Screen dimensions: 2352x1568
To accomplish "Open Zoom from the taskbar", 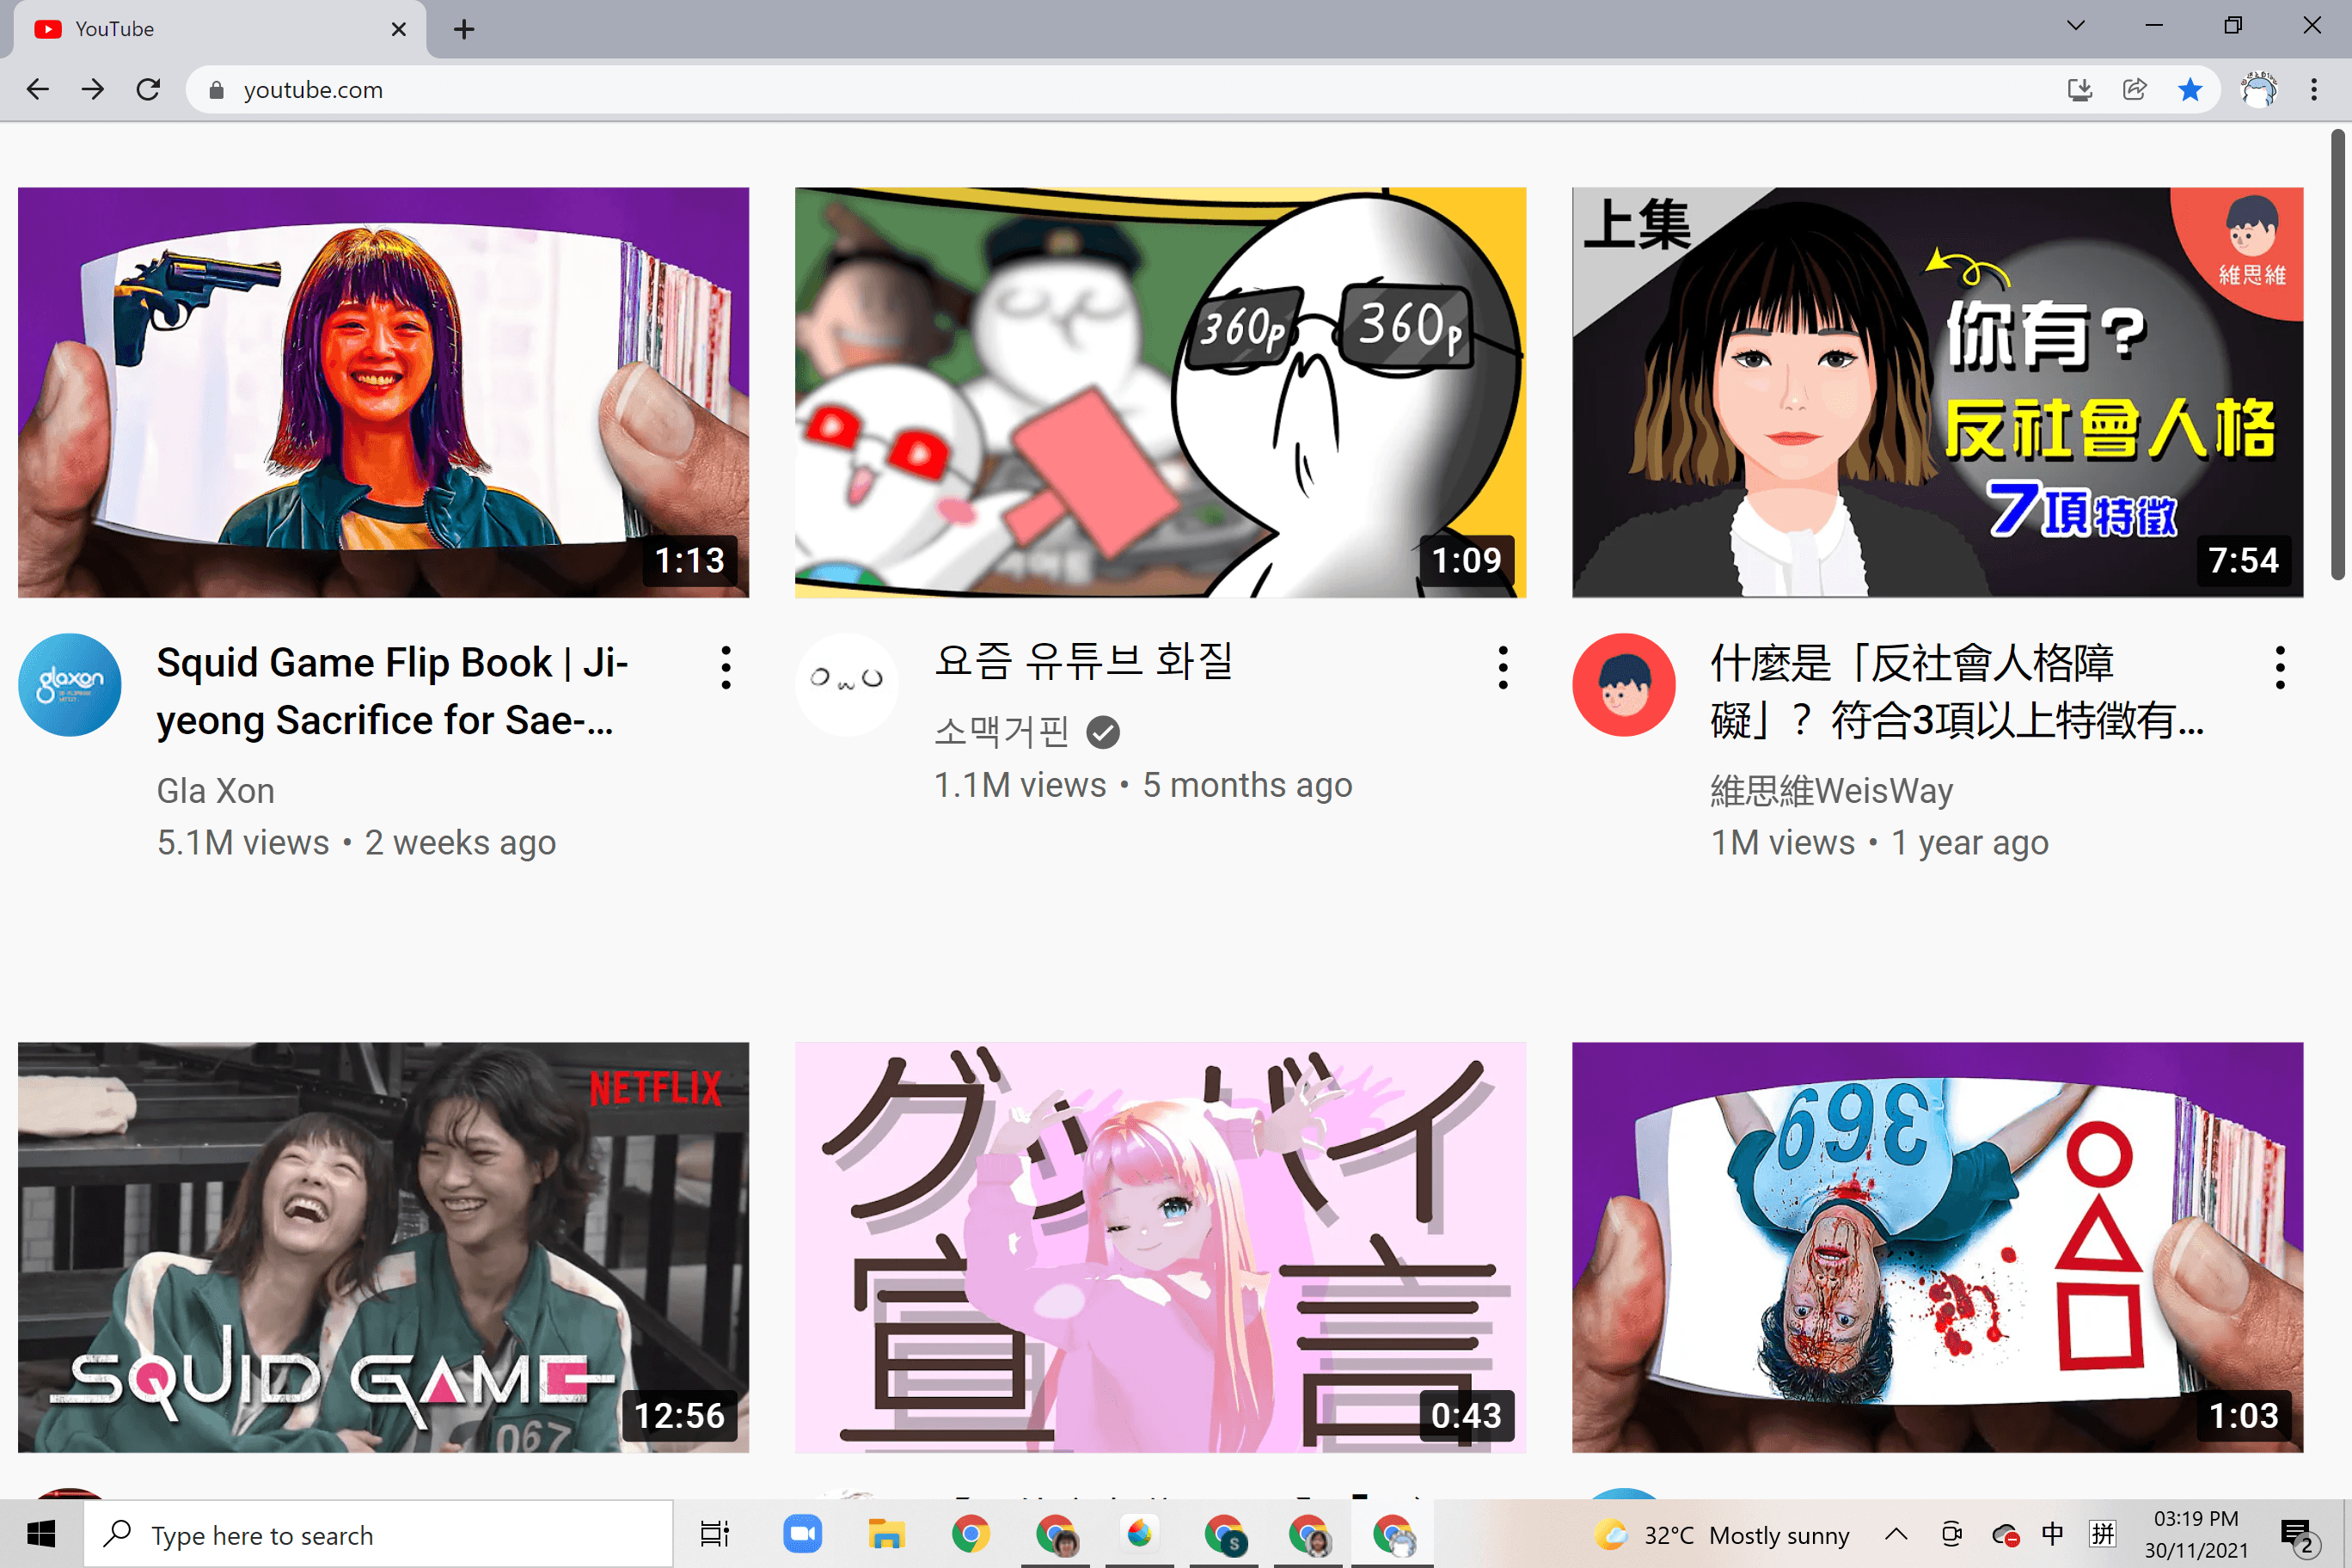I will (801, 1534).
